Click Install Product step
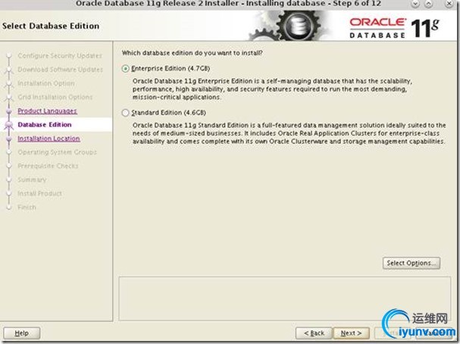 (x=39, y=193)
